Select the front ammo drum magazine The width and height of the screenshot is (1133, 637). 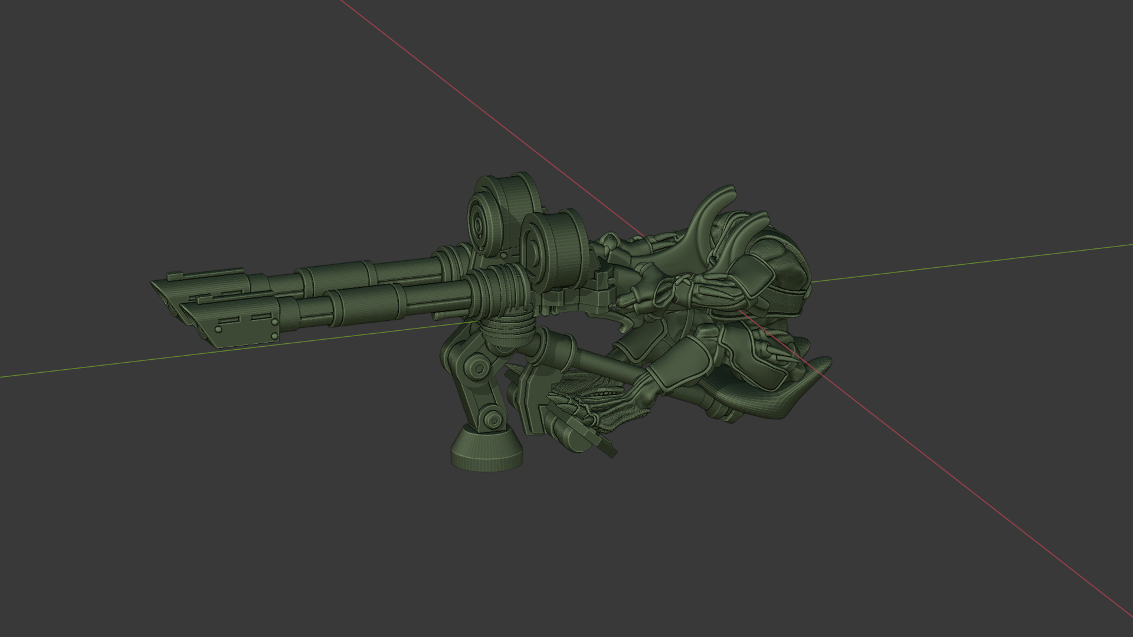click(554, 249)
